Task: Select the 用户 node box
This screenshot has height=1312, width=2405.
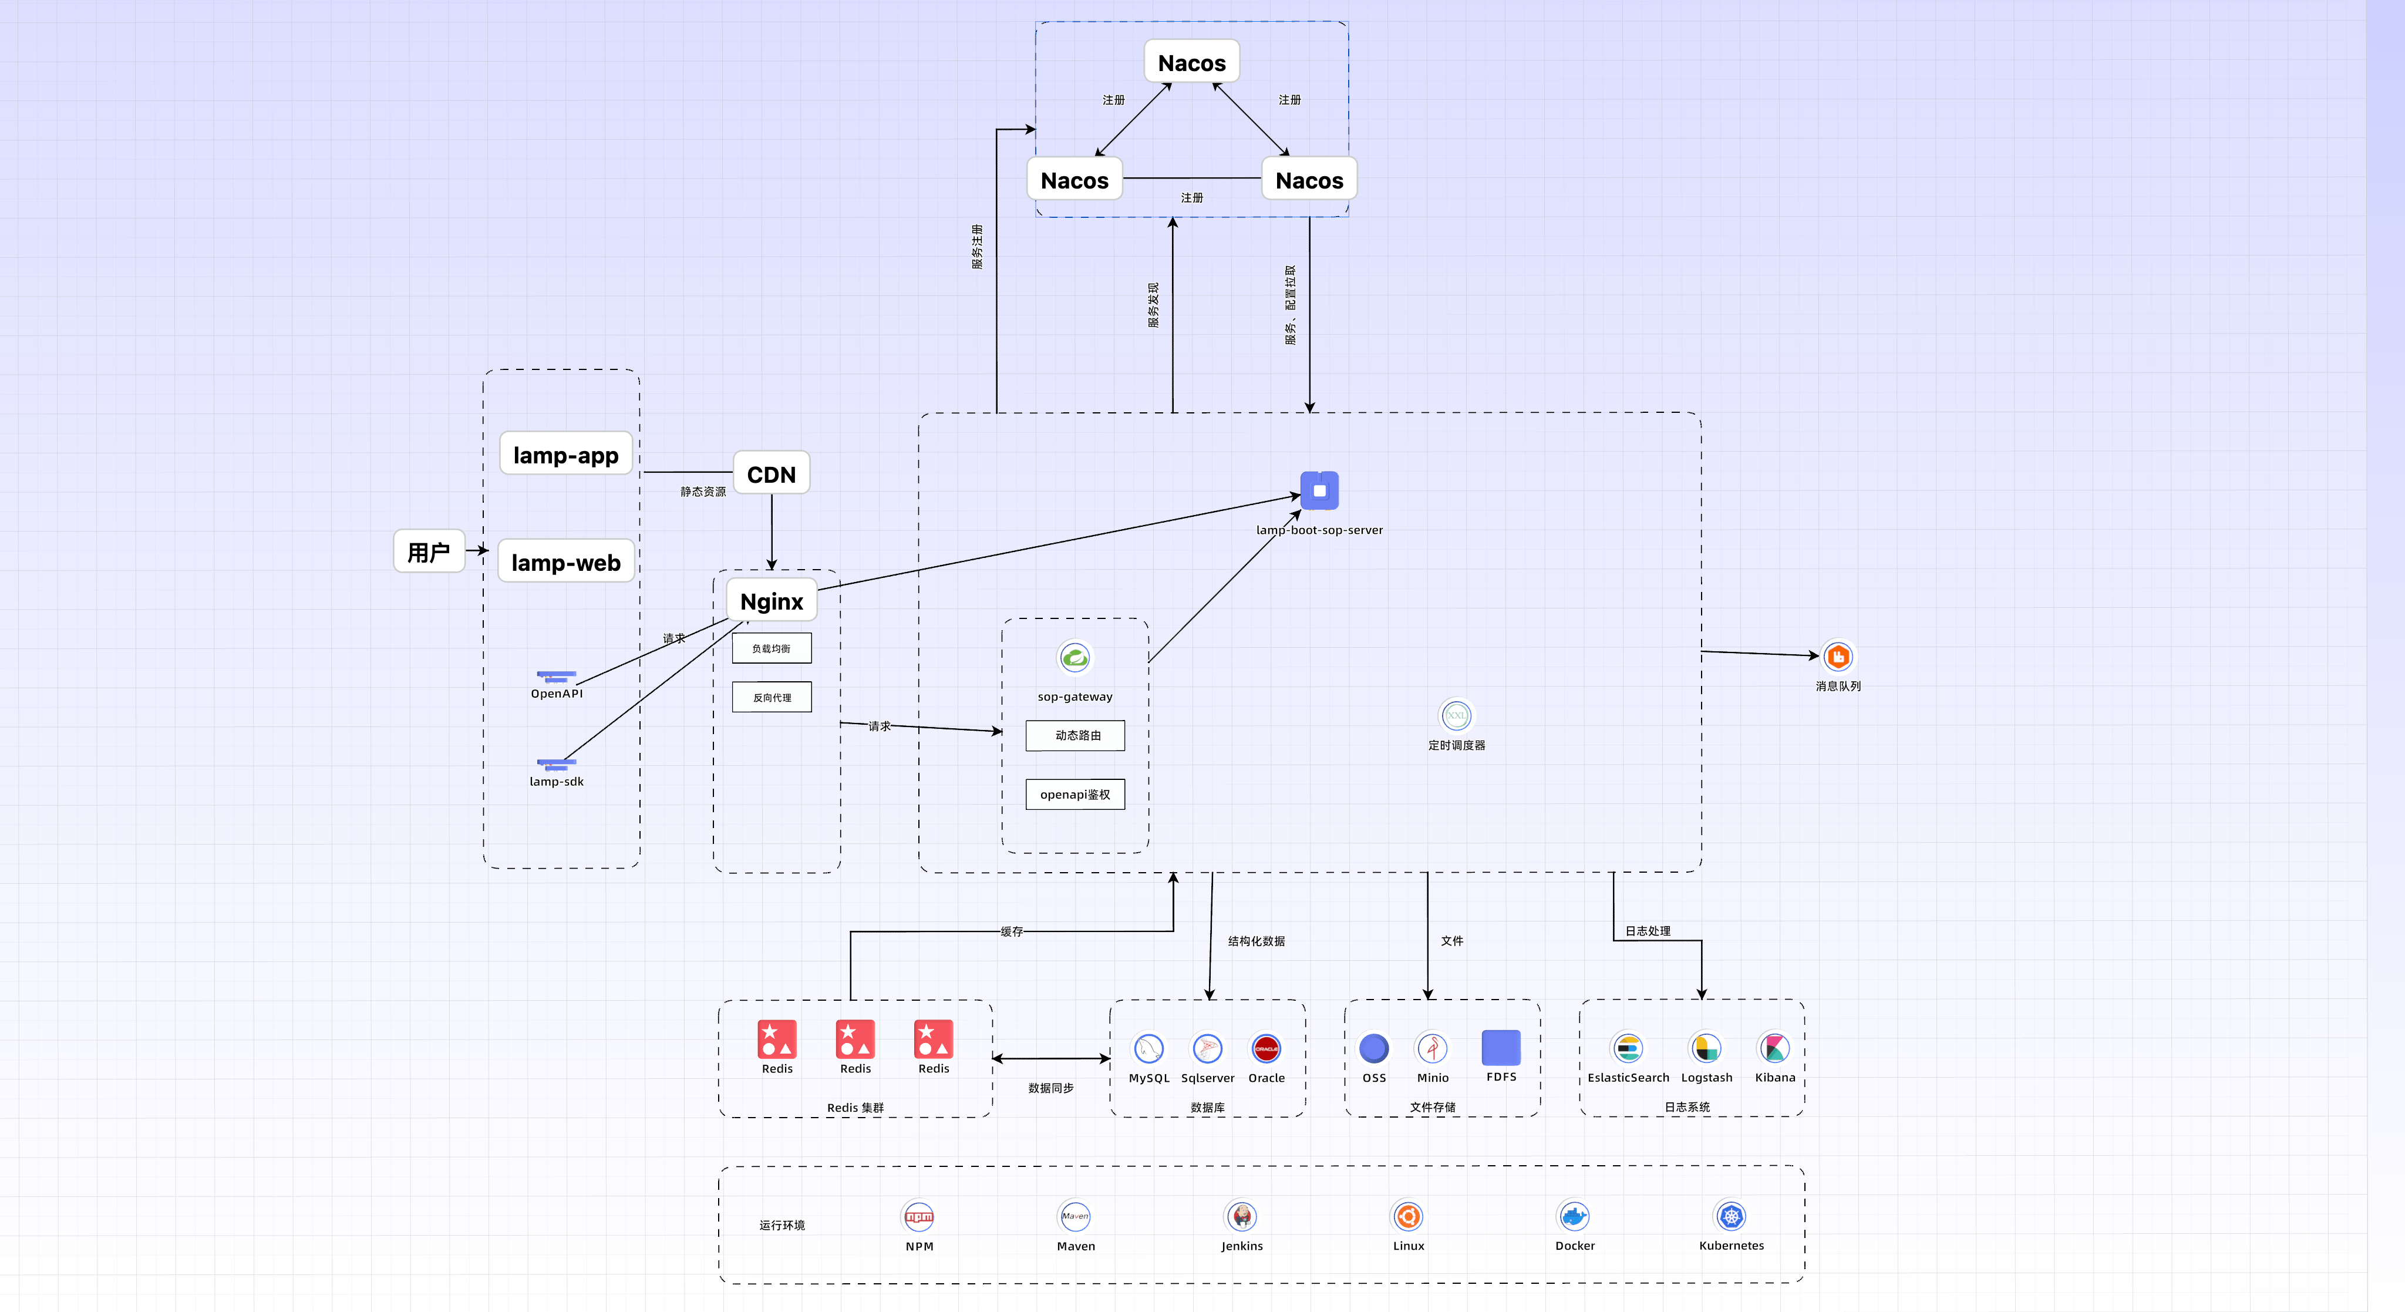Action: pyautogui.click(x=429, y=552)
